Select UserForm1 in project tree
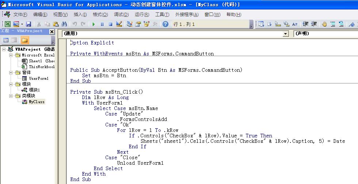 (x=39, y=78)
